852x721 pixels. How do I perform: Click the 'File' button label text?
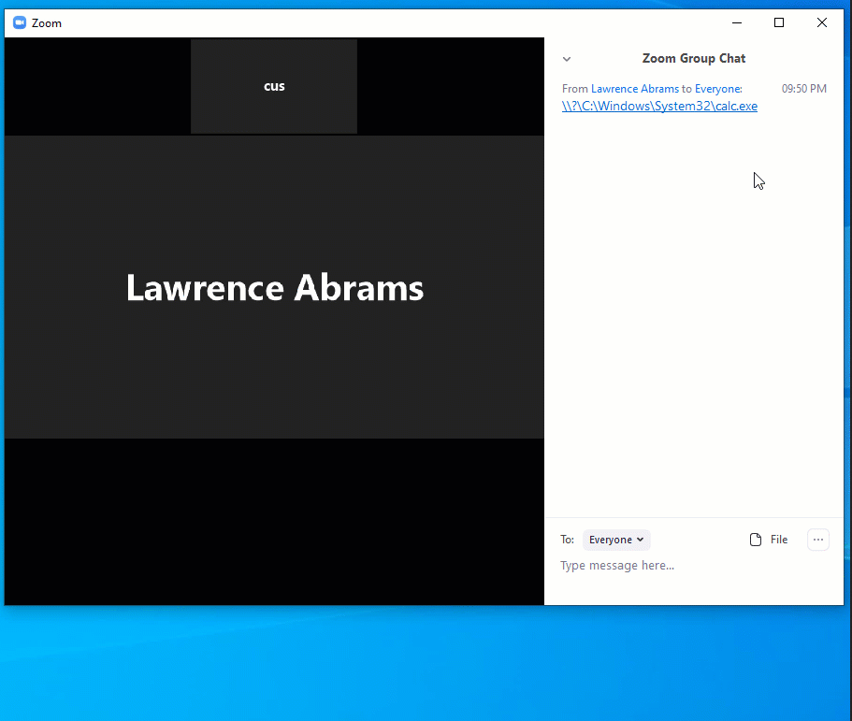click(x=779, y=540)
